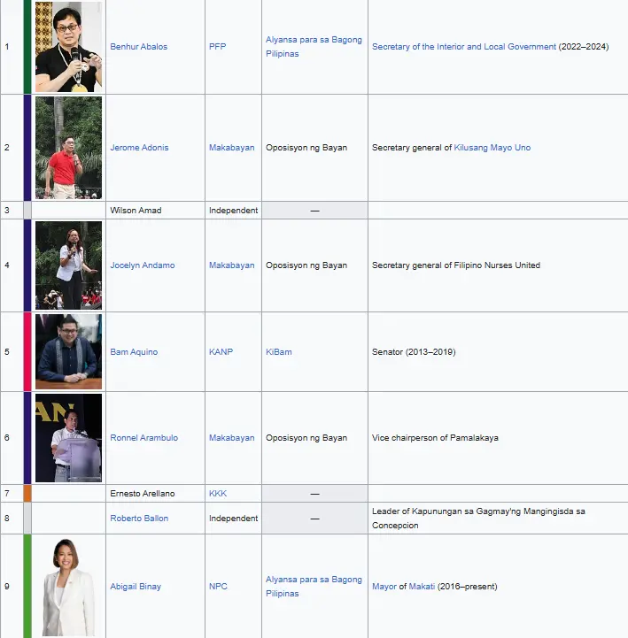Click the Jerome Adonis photo thumbnail
This screenshot has height=638, width=628.
pyautogui.click(x=68, y=148)
